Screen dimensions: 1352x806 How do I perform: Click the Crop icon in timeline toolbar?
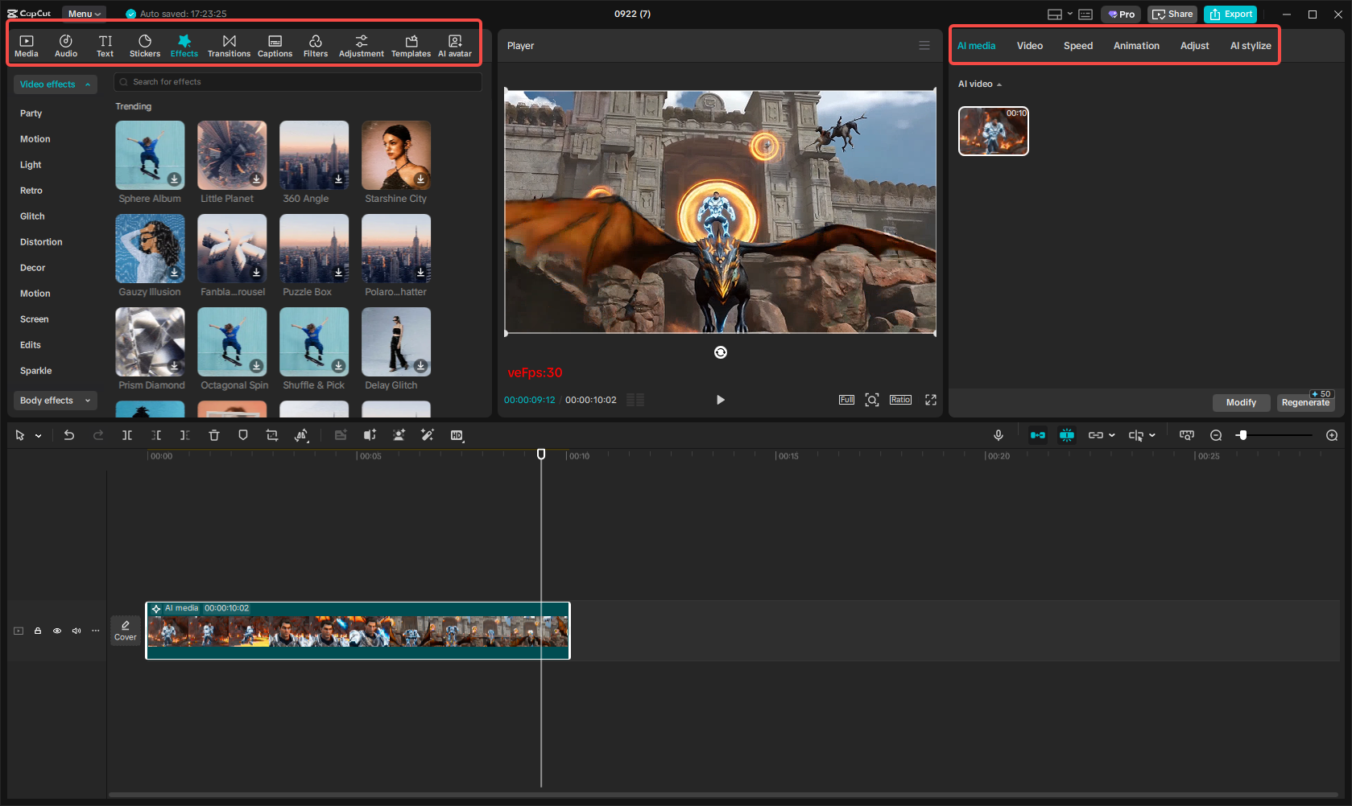point(272,435)
